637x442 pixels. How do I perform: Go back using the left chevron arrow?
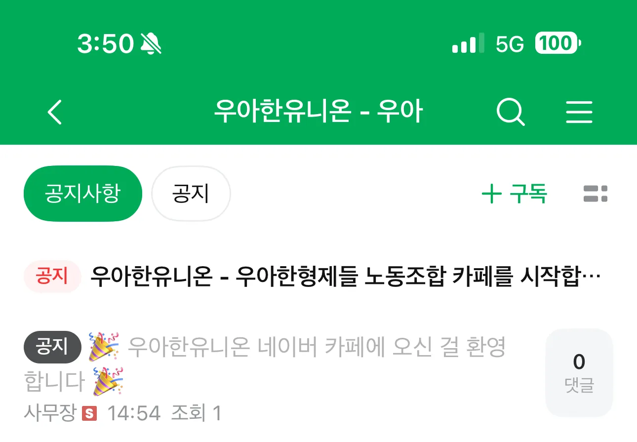coord(55,112)
